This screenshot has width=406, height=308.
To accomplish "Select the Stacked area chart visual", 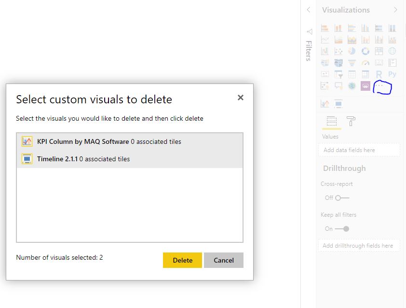I will (352, 40).
